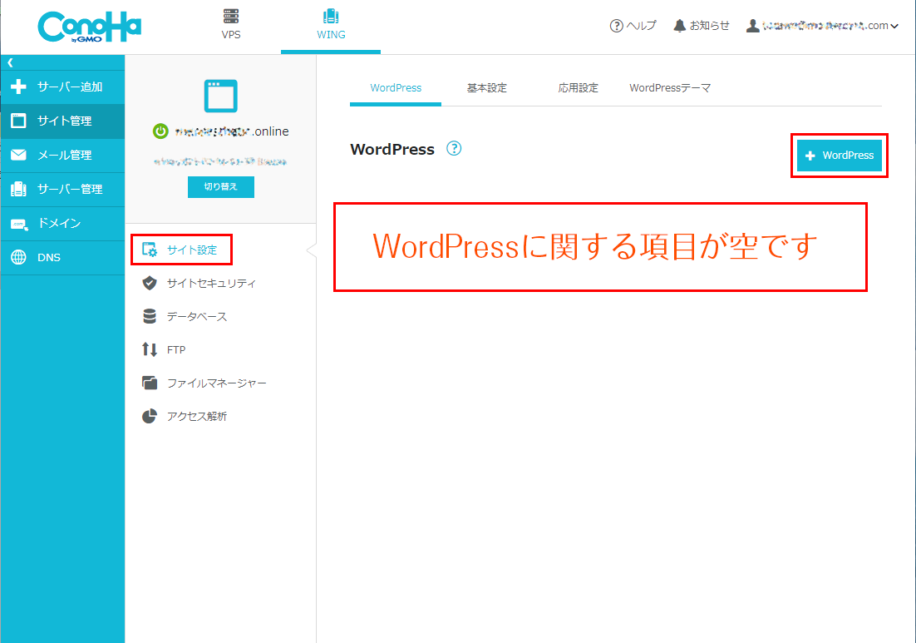The width and height of the screenshot is (916, 643).
Task: Switch to the 応用設定 tab
Action: (x=578, y=88)
